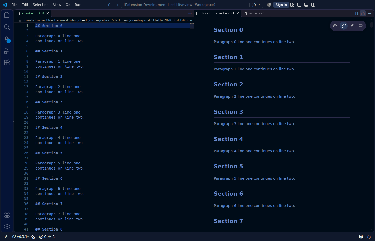Click the monitor icon in Studio preview toolbar

[x=361, y=26]
